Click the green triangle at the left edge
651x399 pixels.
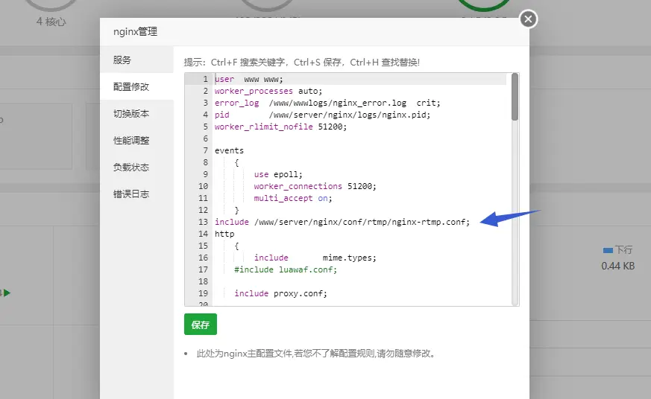tap(7, 293)
